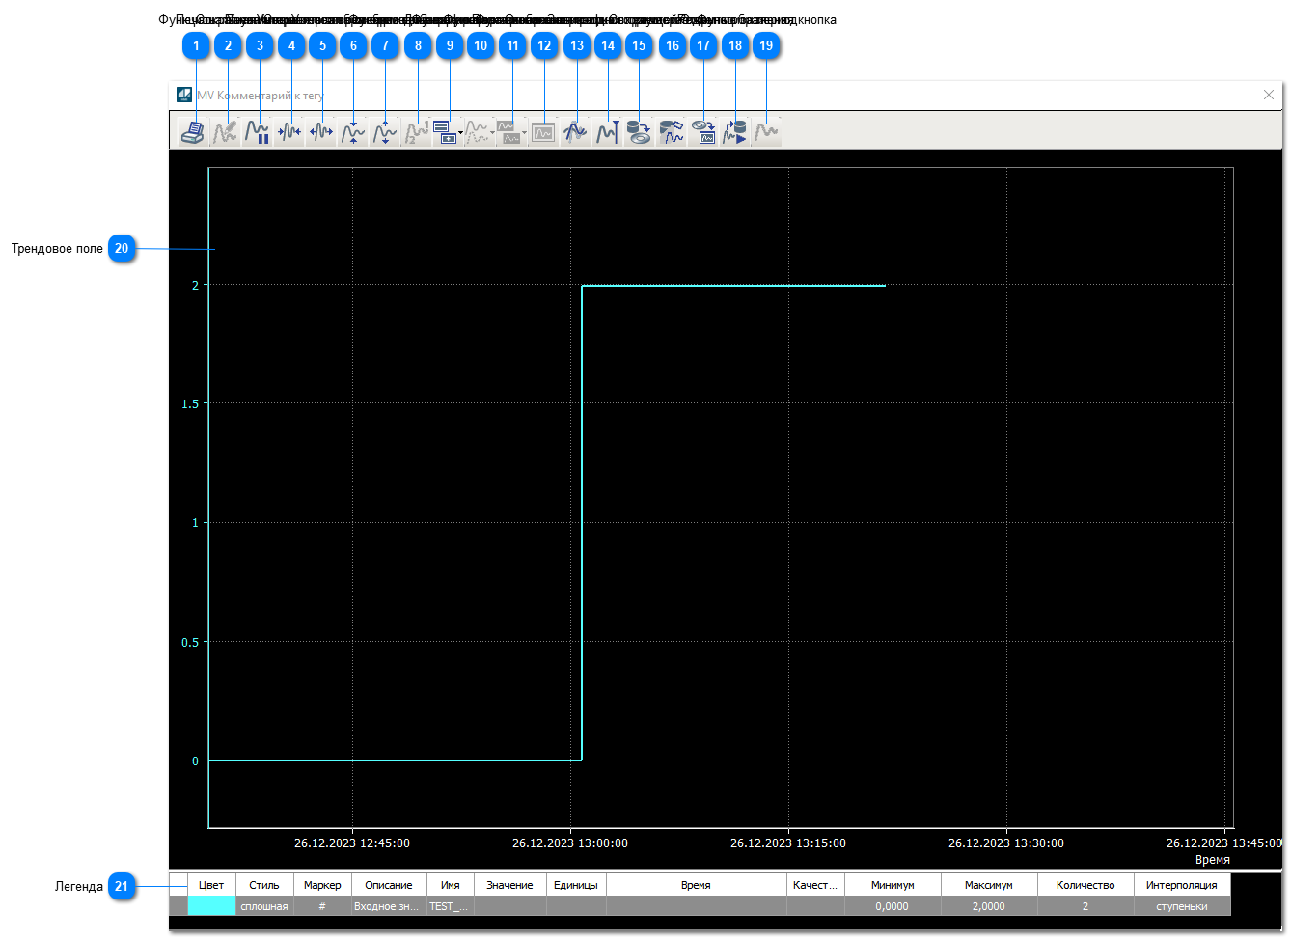Image resolution: width=1291 pixels, height=940 pixels.
Task: Select the 'сплошная' style cell
Action: point(264,906)
